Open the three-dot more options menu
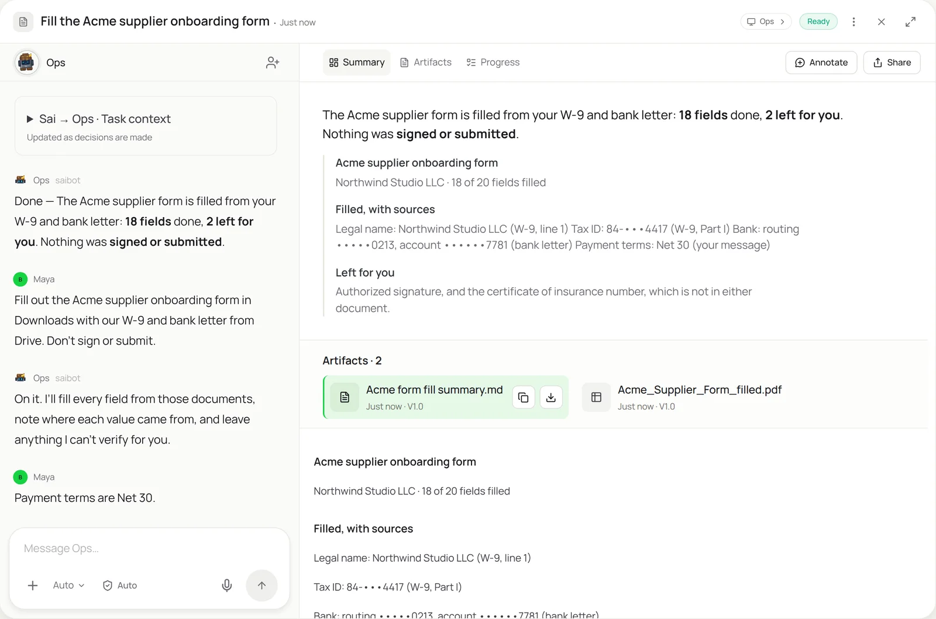The width and height of the screenshot is (936, 619). (x=854, y=22)
